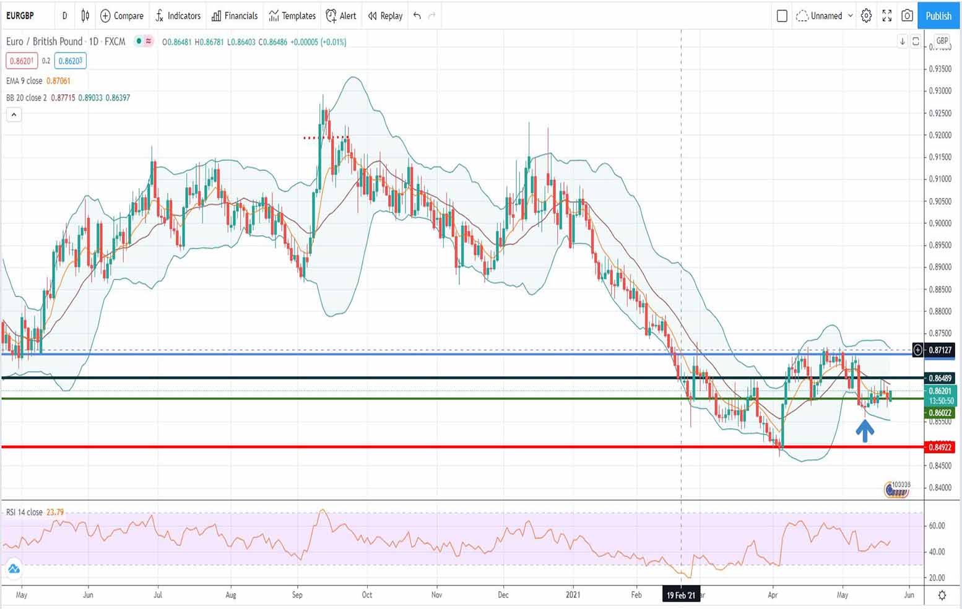Open chart settings gear in top toolbar

[866, 16]
